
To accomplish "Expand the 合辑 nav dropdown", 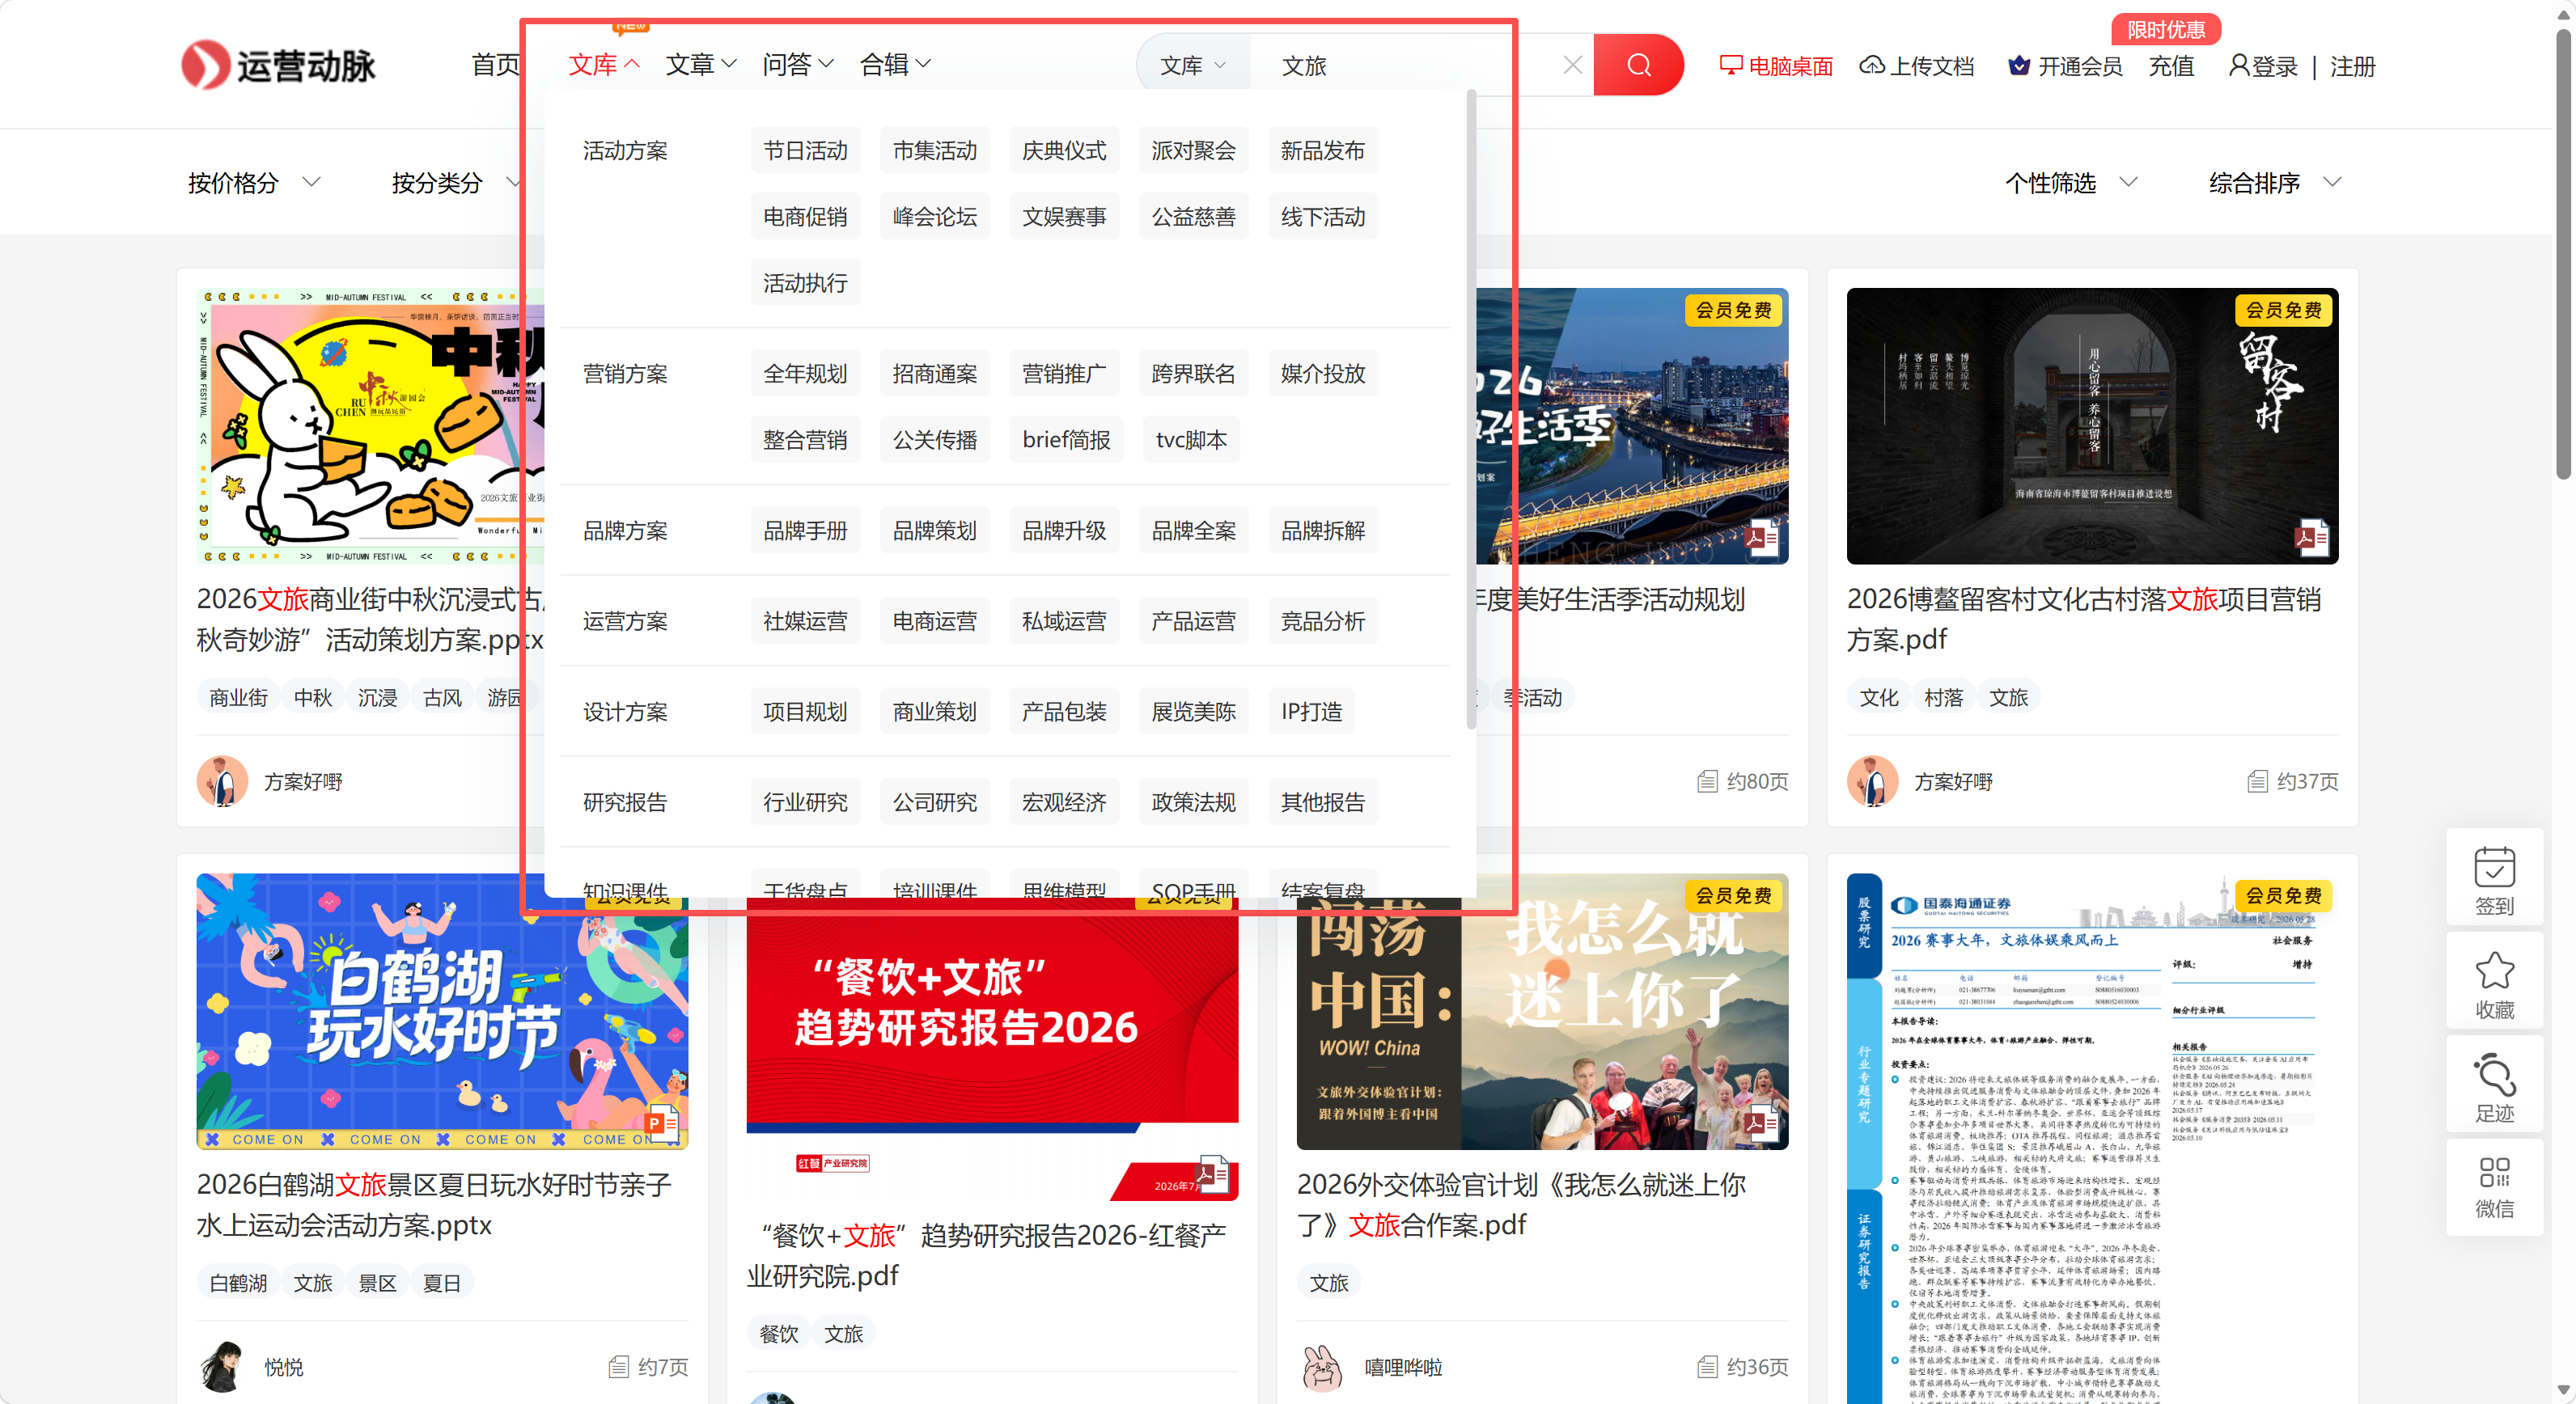I will [x=895, y=65].
